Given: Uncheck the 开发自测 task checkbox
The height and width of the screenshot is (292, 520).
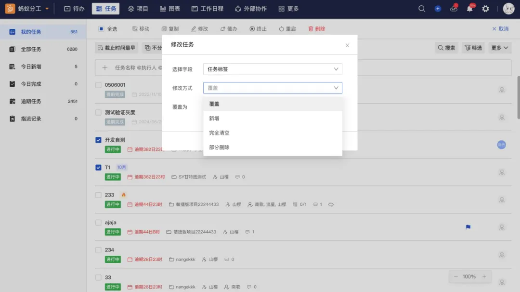Looking at the screenshot, I should tap(98, 140).
